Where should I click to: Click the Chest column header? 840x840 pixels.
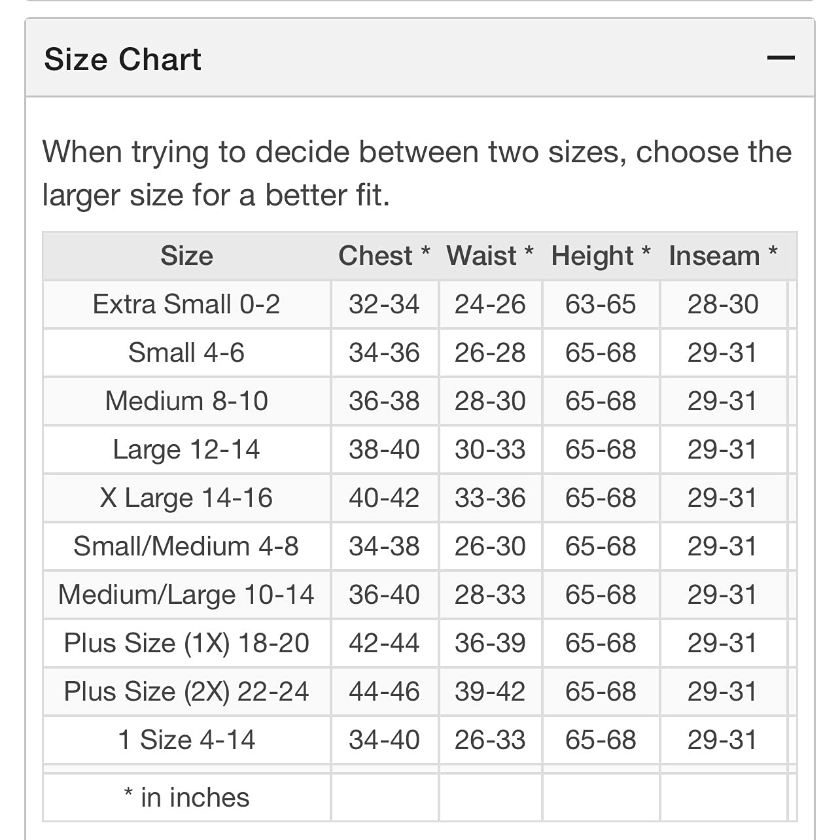[384, 256]
